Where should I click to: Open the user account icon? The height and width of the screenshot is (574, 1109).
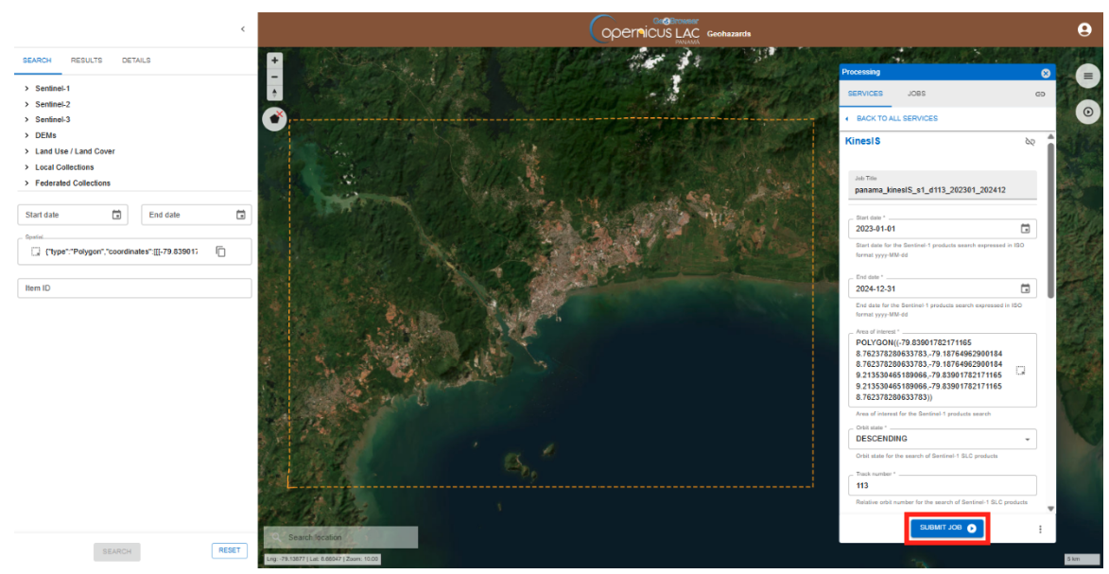coord(1084,29)
